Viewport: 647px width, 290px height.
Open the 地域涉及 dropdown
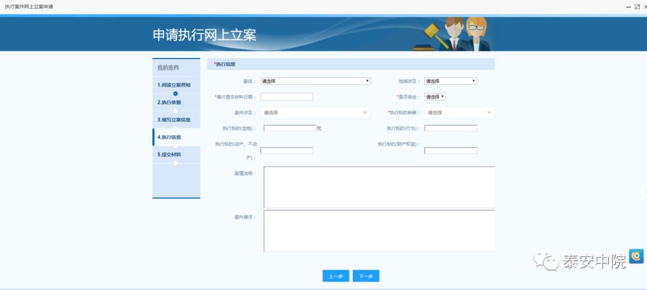(451, 81)
